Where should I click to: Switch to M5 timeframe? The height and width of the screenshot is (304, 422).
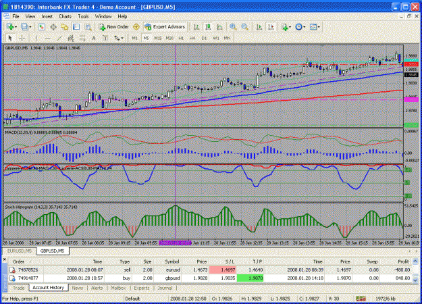(x=146, y=39)
